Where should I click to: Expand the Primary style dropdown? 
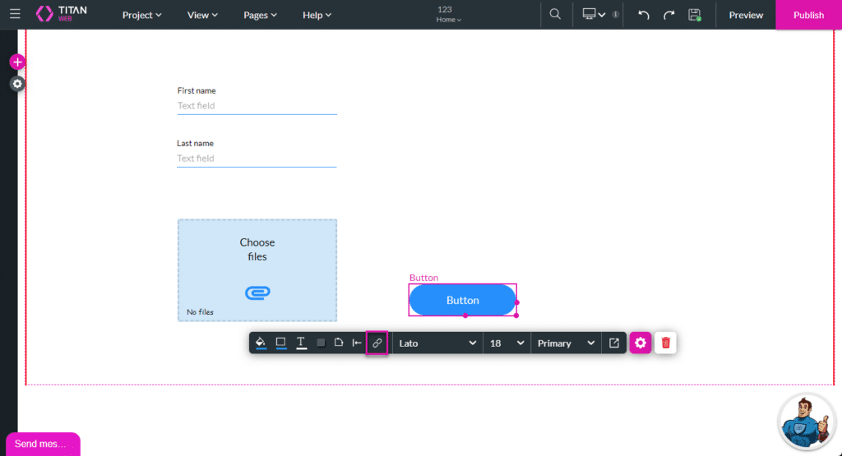[566, 343]
